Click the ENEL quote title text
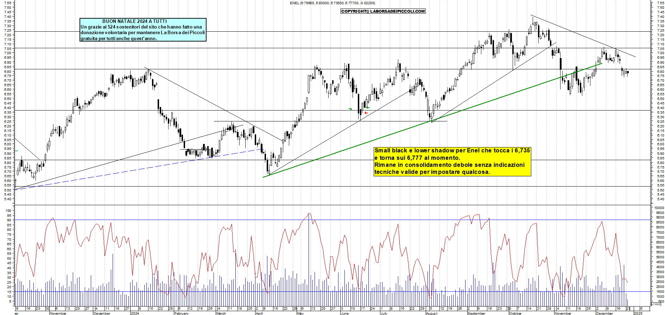The width and height of the screenshot is (665, 315). click(332, 3)
